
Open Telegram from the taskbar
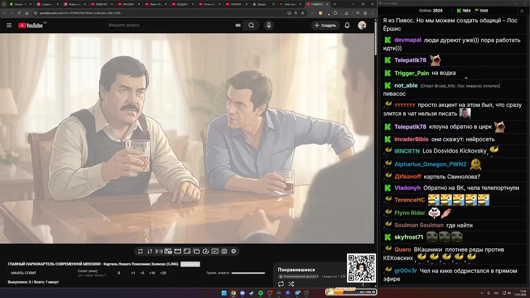point(297,293)
